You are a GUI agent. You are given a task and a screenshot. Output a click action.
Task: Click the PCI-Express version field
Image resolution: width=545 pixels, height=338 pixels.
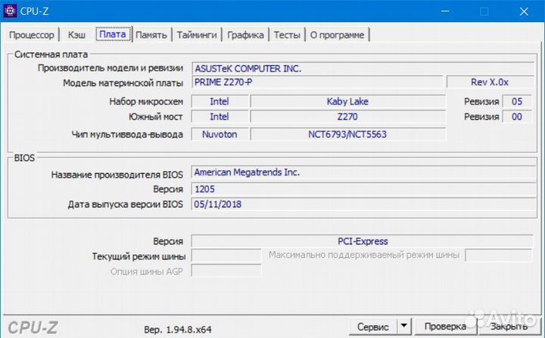click(x=362, y=241)
